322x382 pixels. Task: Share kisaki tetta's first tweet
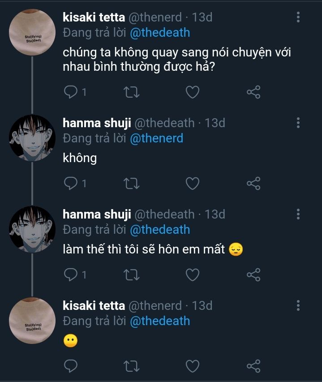point(253,92)
